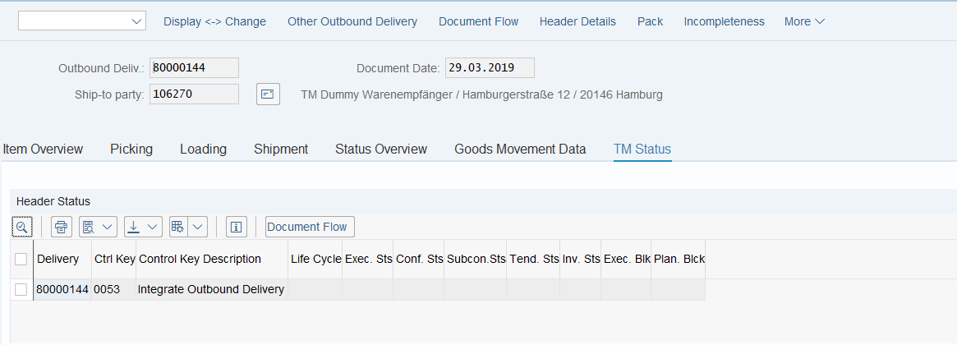Viewport: 957px width, 345px height.
Task: Click the Details magnifier icon in Header Status
Action: [21, 227]
